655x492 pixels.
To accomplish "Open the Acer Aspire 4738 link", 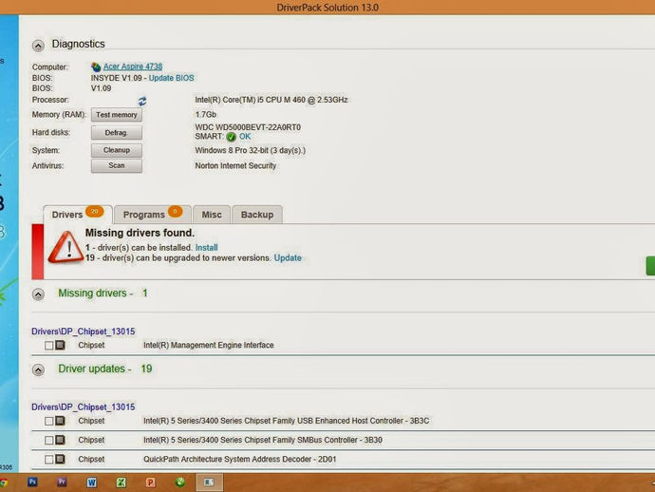I will 133,66.
